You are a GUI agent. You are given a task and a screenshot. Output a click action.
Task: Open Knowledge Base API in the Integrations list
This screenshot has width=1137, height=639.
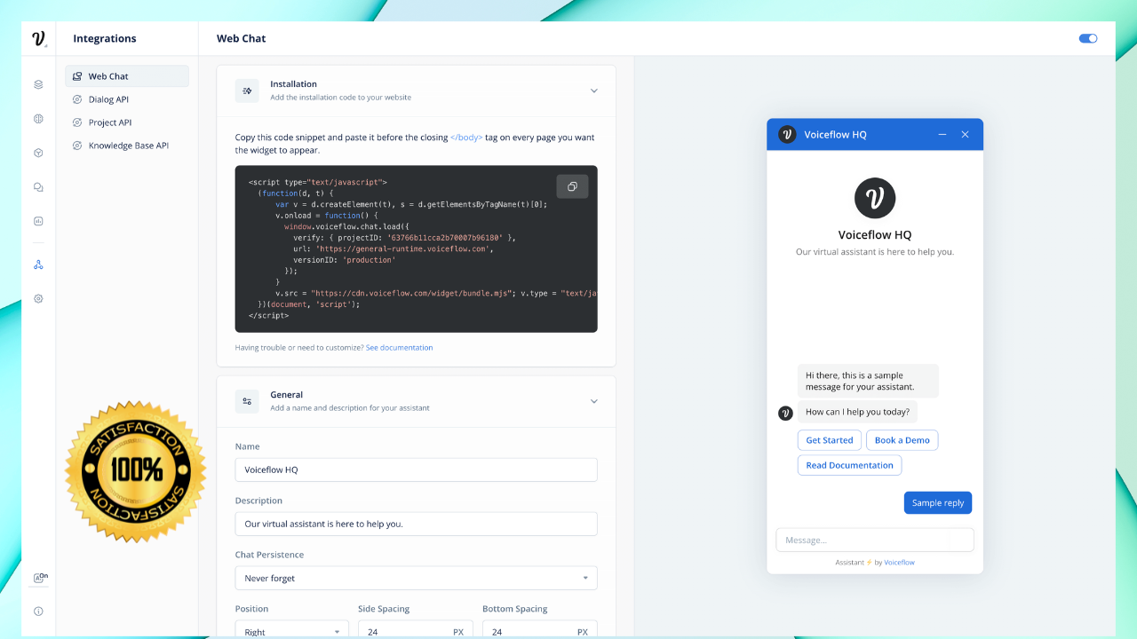127,146
